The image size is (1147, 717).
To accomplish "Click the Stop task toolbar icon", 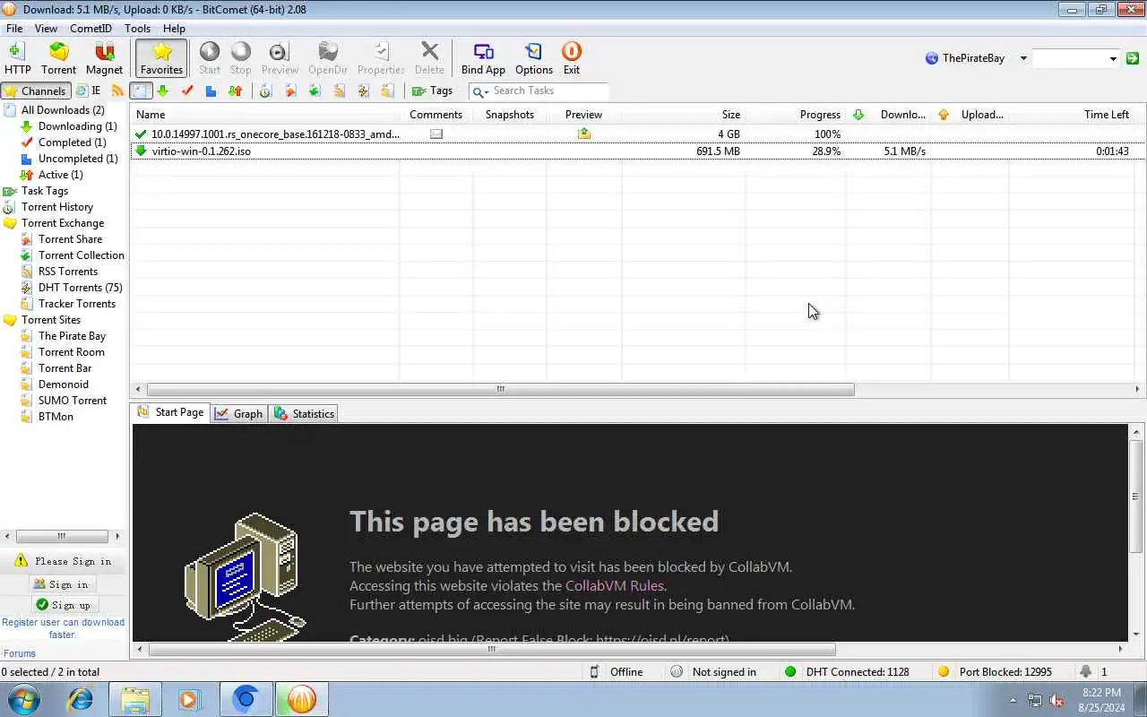I will 241,58.
